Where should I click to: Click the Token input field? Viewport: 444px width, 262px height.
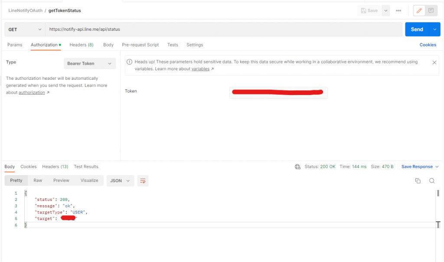278,93
